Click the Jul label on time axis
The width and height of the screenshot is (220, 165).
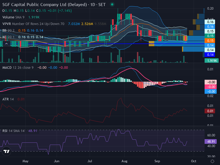[90, 161]
